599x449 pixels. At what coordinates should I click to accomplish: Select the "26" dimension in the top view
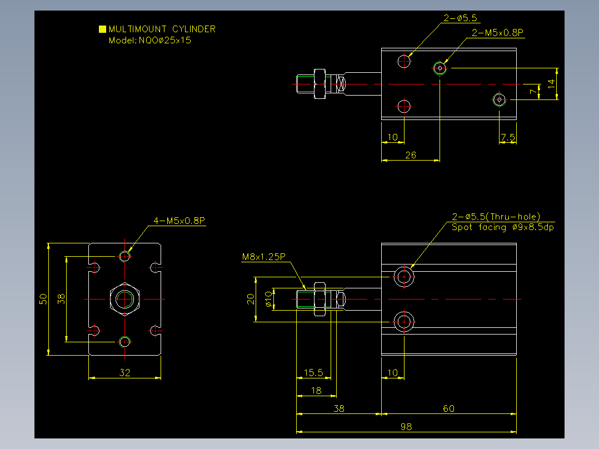411,155
